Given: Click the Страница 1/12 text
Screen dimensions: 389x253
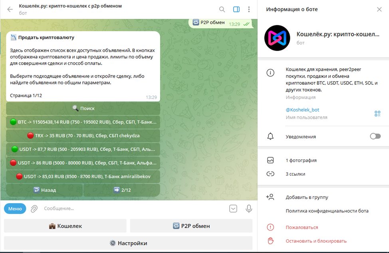Looking at the screenshot, I should [26, 96].
